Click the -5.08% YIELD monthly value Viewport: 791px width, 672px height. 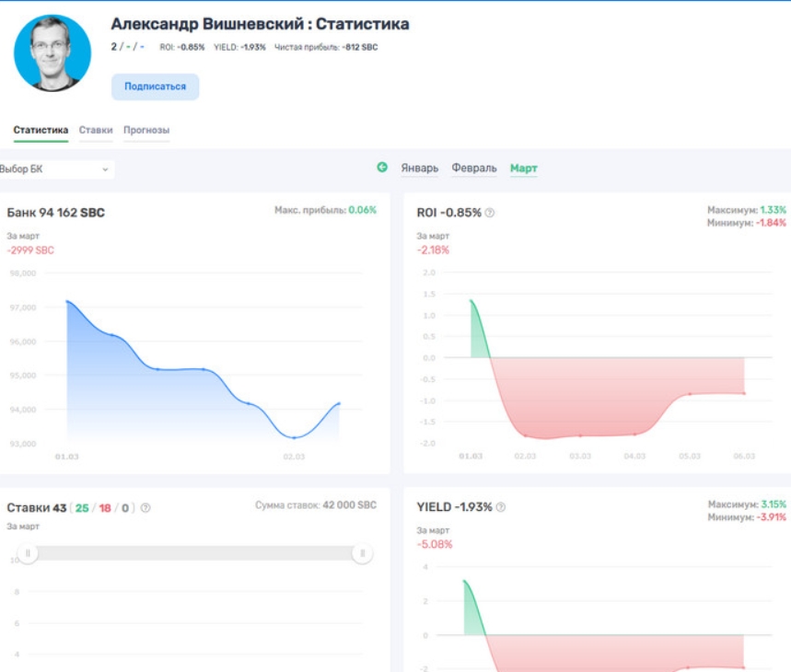(435, 544)
